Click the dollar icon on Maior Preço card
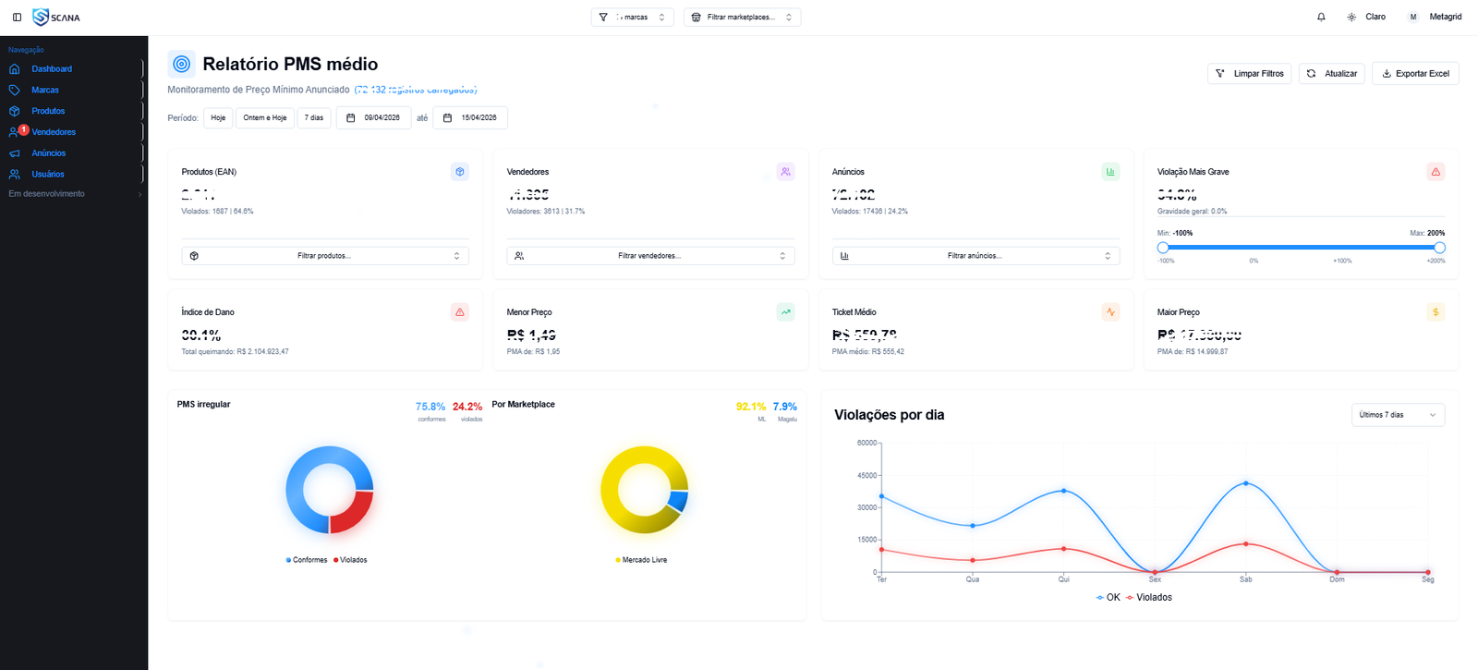 pos(1436,312)
